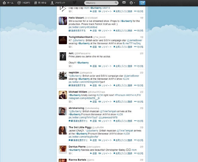Reply to Hello Mozart's tweet

coord(93,31)
